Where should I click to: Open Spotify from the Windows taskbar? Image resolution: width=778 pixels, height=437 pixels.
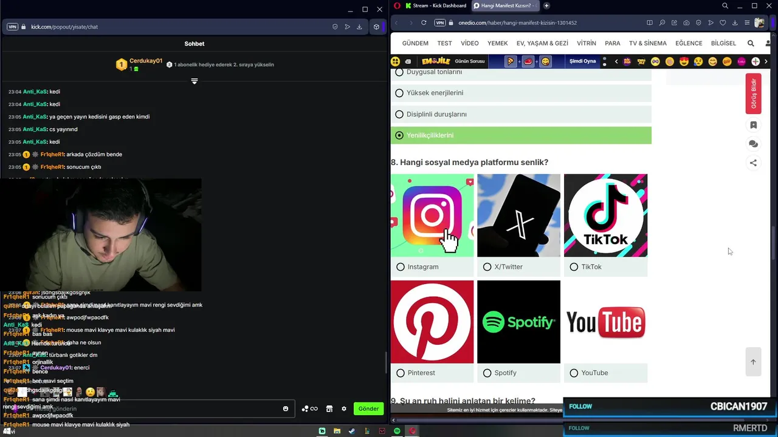[397, 431]
